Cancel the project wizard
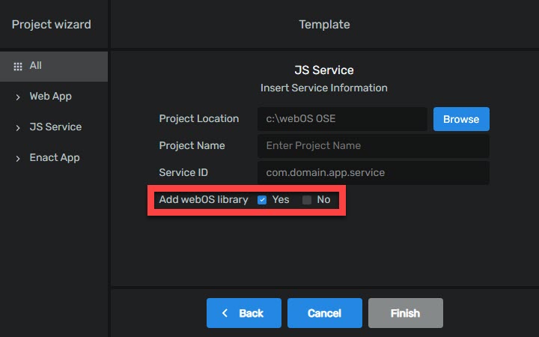The height and width of the screenshot is (337, 539). point(324,313)
